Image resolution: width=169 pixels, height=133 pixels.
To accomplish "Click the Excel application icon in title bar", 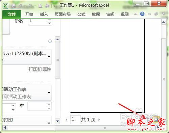I will click(x=5, y=6).
